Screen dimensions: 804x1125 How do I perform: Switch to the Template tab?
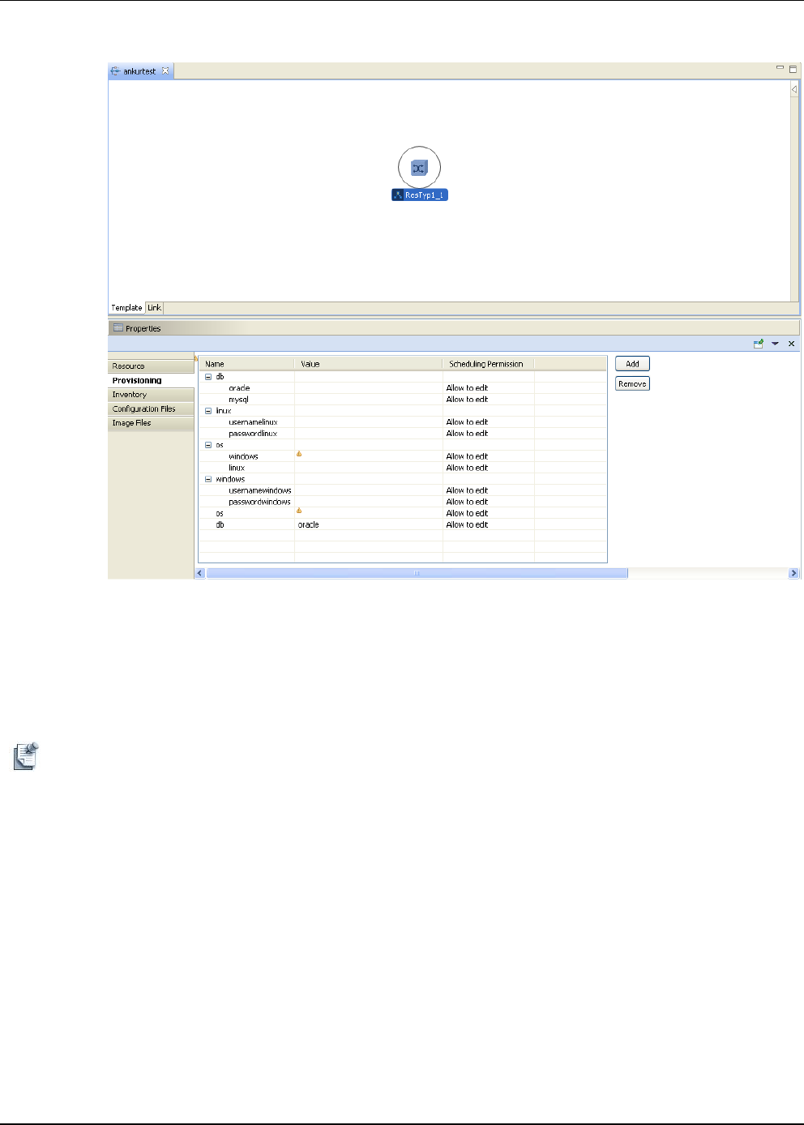pyautogui.click(x=126, y=308)
